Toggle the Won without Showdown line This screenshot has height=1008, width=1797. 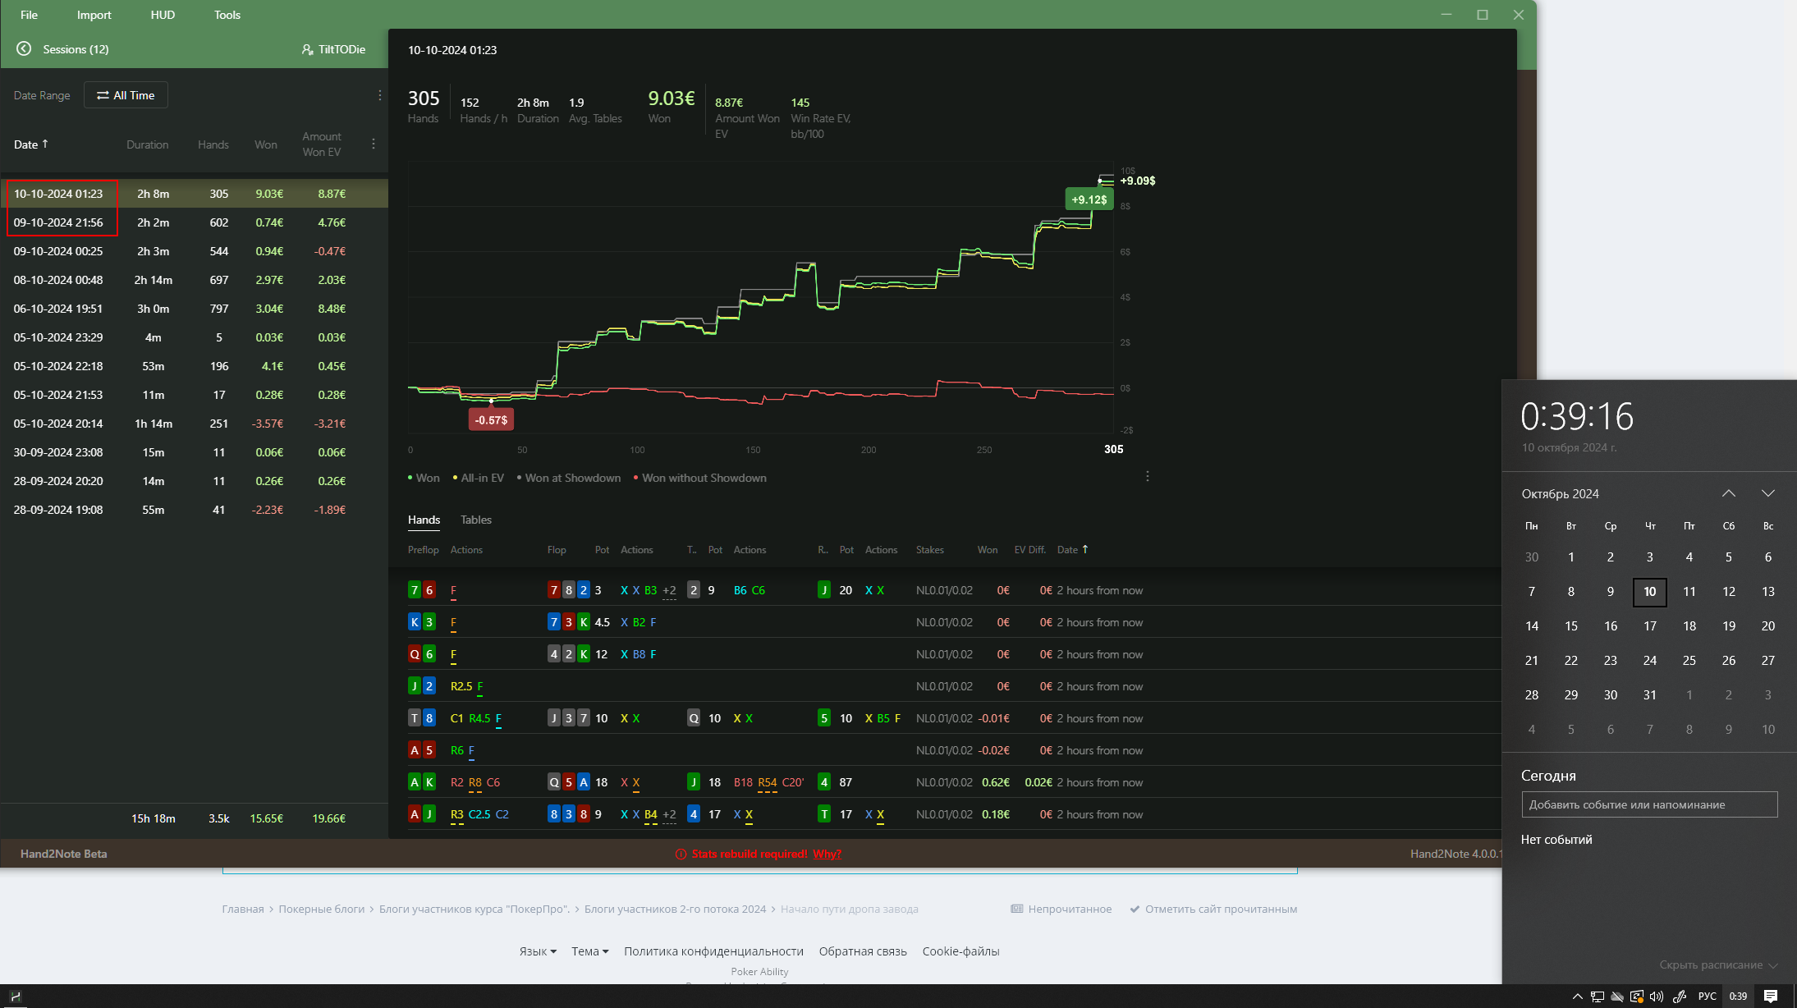(x=699, y=478)
